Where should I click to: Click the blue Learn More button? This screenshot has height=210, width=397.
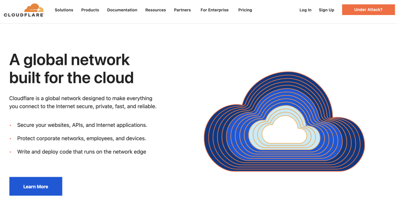click(36, 186)
